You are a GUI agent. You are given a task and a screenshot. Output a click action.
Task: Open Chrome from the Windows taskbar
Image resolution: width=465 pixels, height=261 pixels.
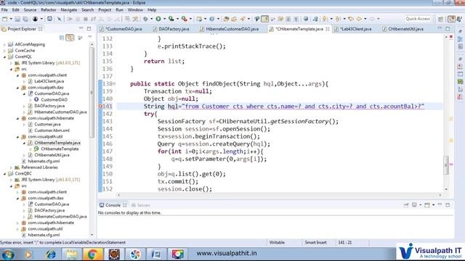point(92,254)
